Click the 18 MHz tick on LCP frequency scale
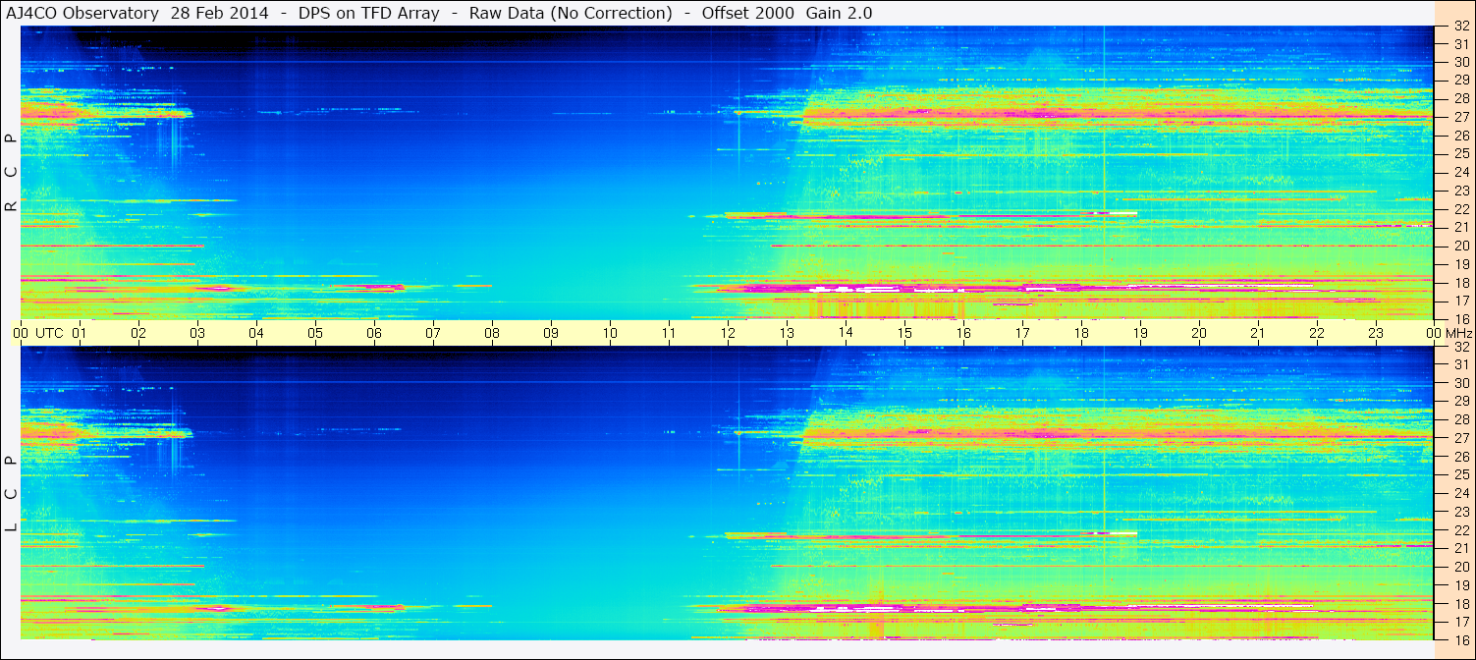Screen dimensions: 1476x660 tap(1461, 604)
